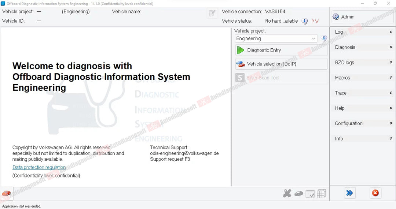The width and height of the screenshot is (396, 209).
Task: Expand the Macros section chevron
Action: tap(391, 78)
